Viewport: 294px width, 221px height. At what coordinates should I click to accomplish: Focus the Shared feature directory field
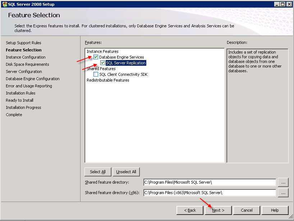[210, 182]
